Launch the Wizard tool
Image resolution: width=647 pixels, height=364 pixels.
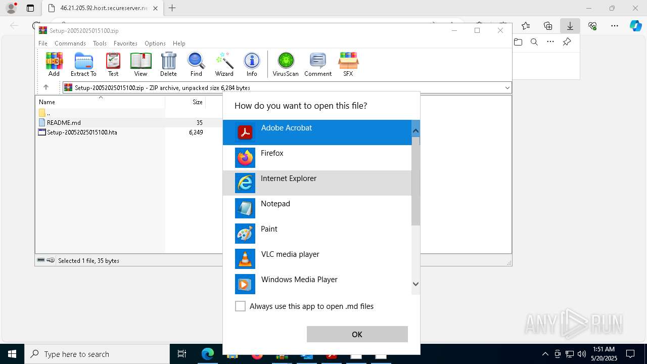pos(224,65)
